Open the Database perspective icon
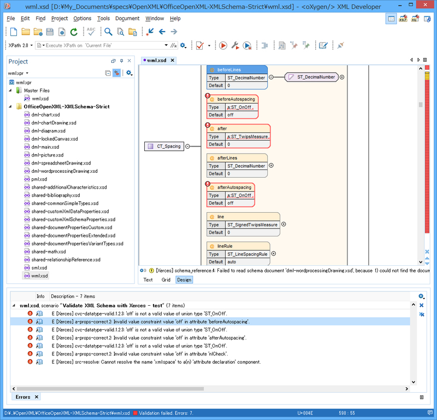This screenshot has width=437, height=420. tap(427, 17)
